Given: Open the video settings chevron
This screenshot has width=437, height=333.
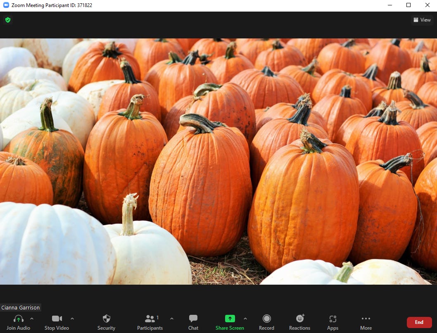Looking at the screenshot, I should click(x=72, y=319).
